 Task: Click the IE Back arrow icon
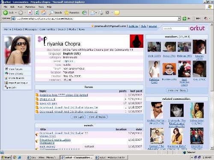click(6, 13)
